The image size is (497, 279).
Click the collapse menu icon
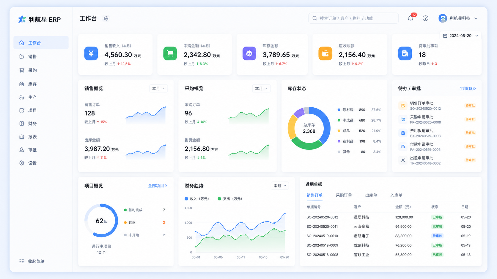pos(22,261)
